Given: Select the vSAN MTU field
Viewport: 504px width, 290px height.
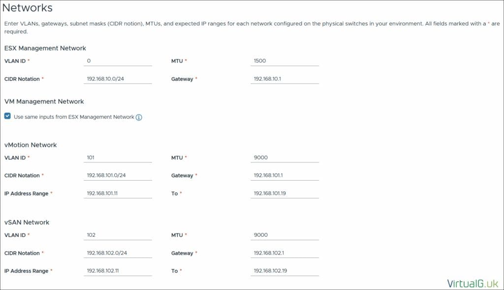Looking at the screenshot, I should 284,235.
